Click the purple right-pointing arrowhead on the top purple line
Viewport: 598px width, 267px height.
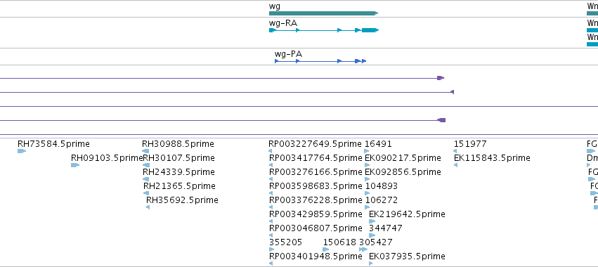(441, 78)
